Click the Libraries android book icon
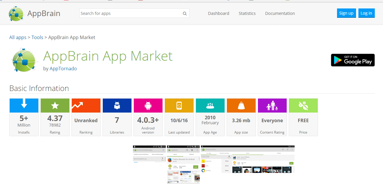Screen dimensions: 383x184 coord(117,106)
